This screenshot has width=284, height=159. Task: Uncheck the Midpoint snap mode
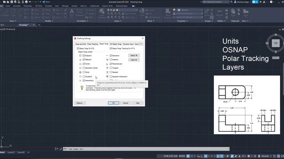click(x=84, y=60)
